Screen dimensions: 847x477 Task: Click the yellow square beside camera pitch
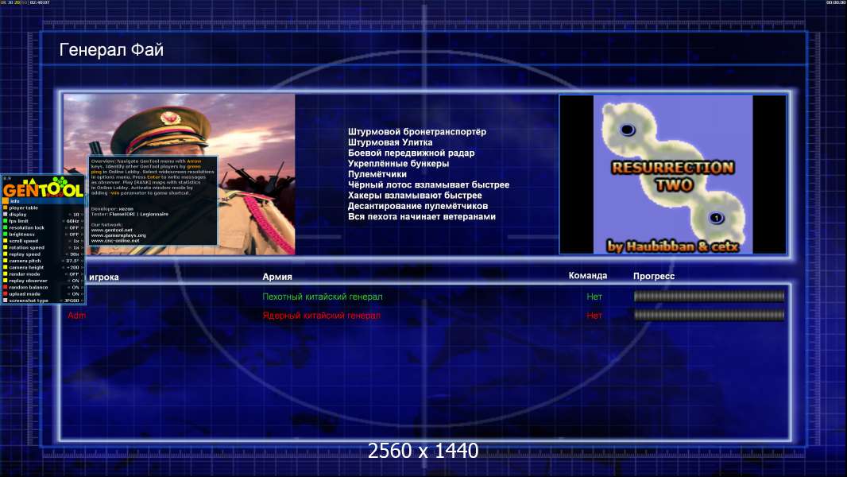tap(6, 261)
